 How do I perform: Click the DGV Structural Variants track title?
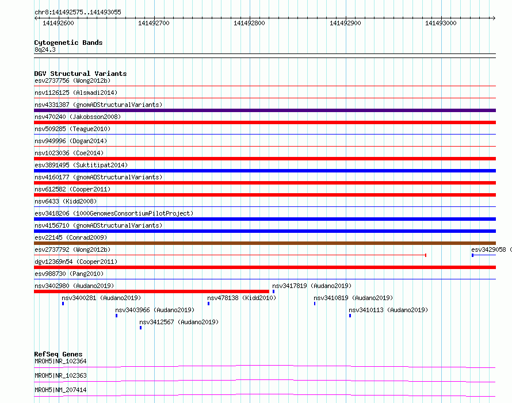81,74
